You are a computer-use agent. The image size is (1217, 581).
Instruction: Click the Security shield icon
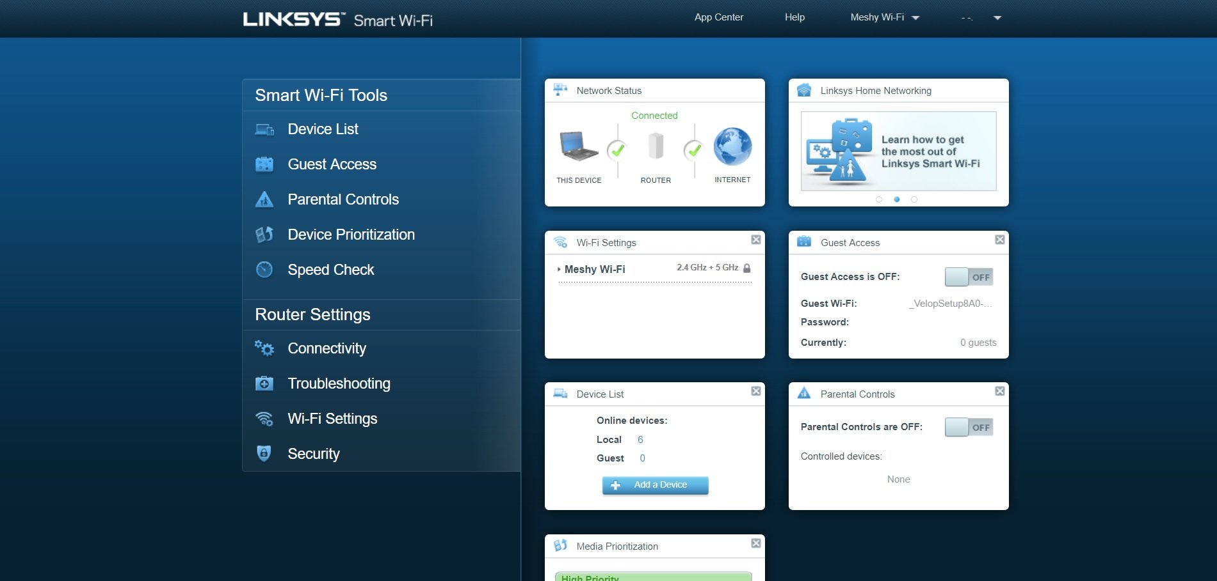coord(264,454)
